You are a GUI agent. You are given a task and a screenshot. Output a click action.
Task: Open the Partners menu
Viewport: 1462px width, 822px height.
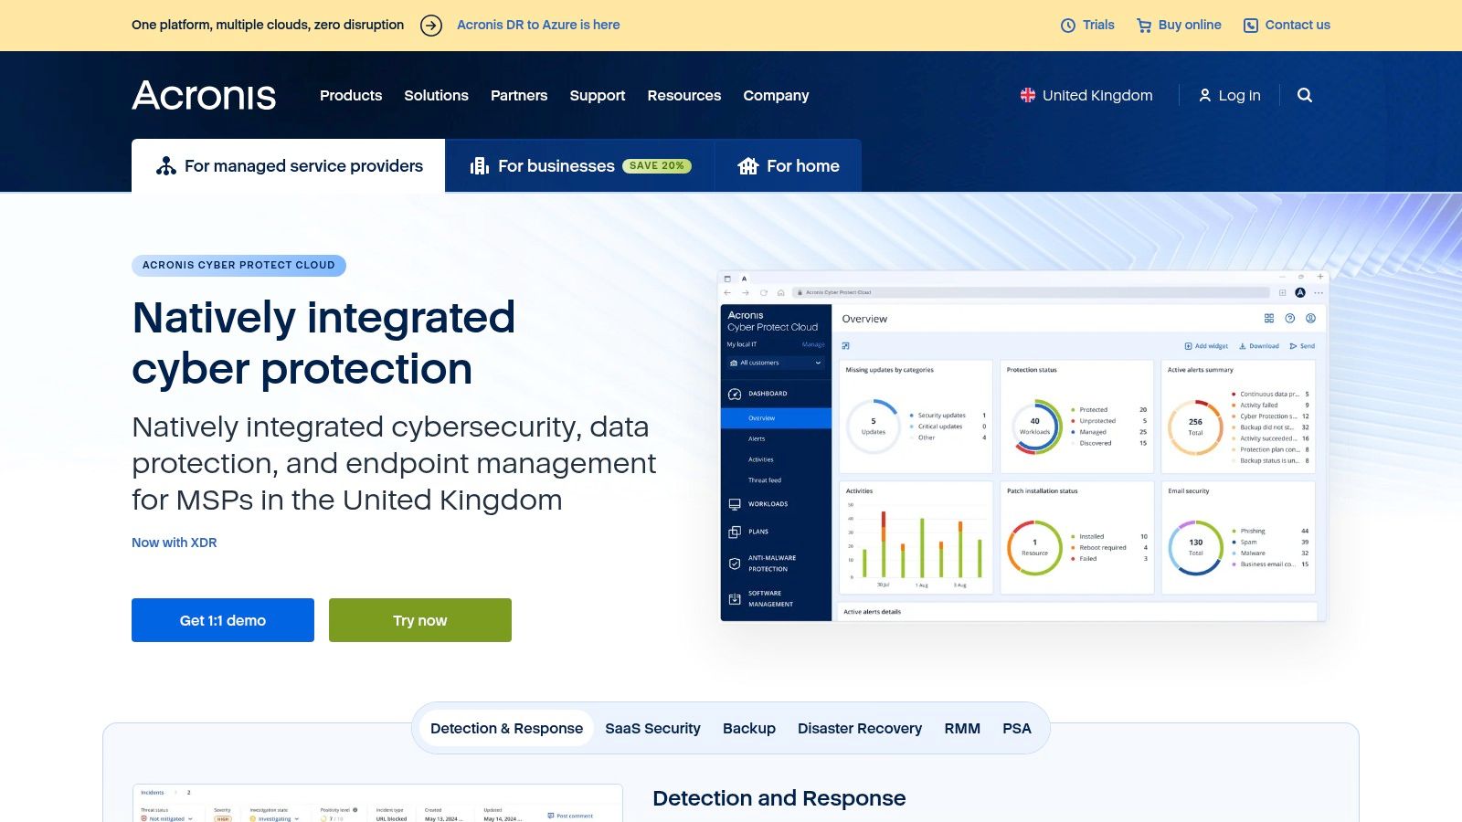tap(519, 95)
